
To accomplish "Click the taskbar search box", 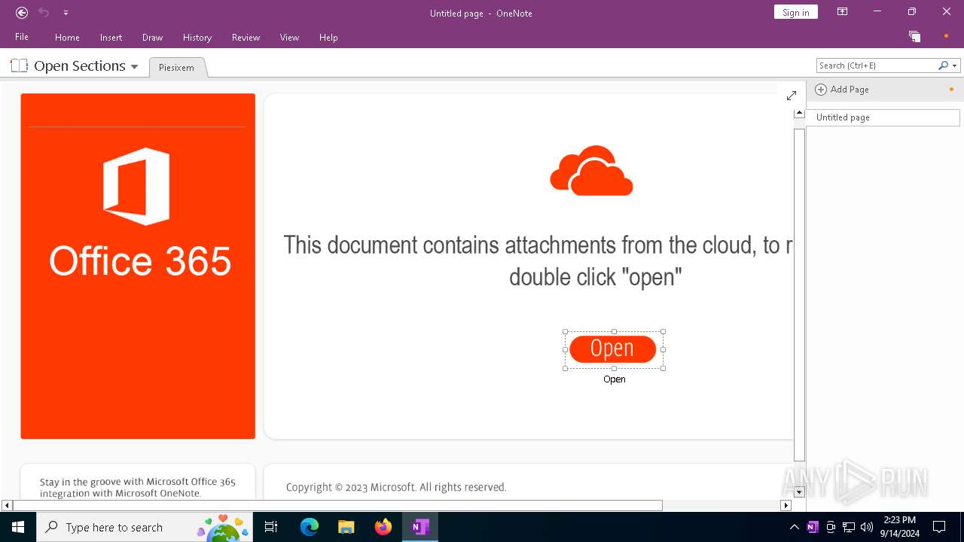I will coord(145,527).
